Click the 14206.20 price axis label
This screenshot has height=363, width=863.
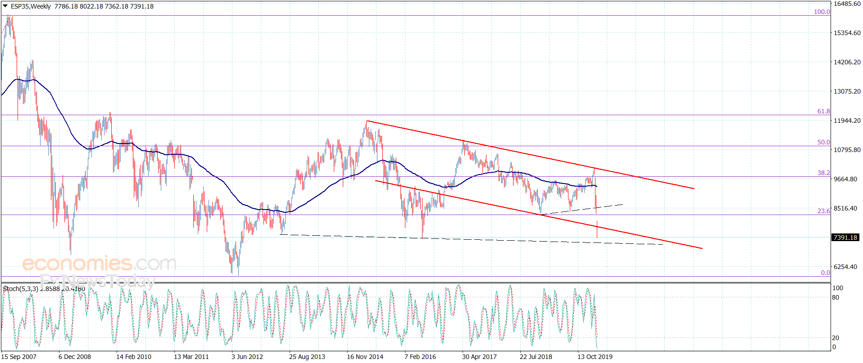coord(847,62)
